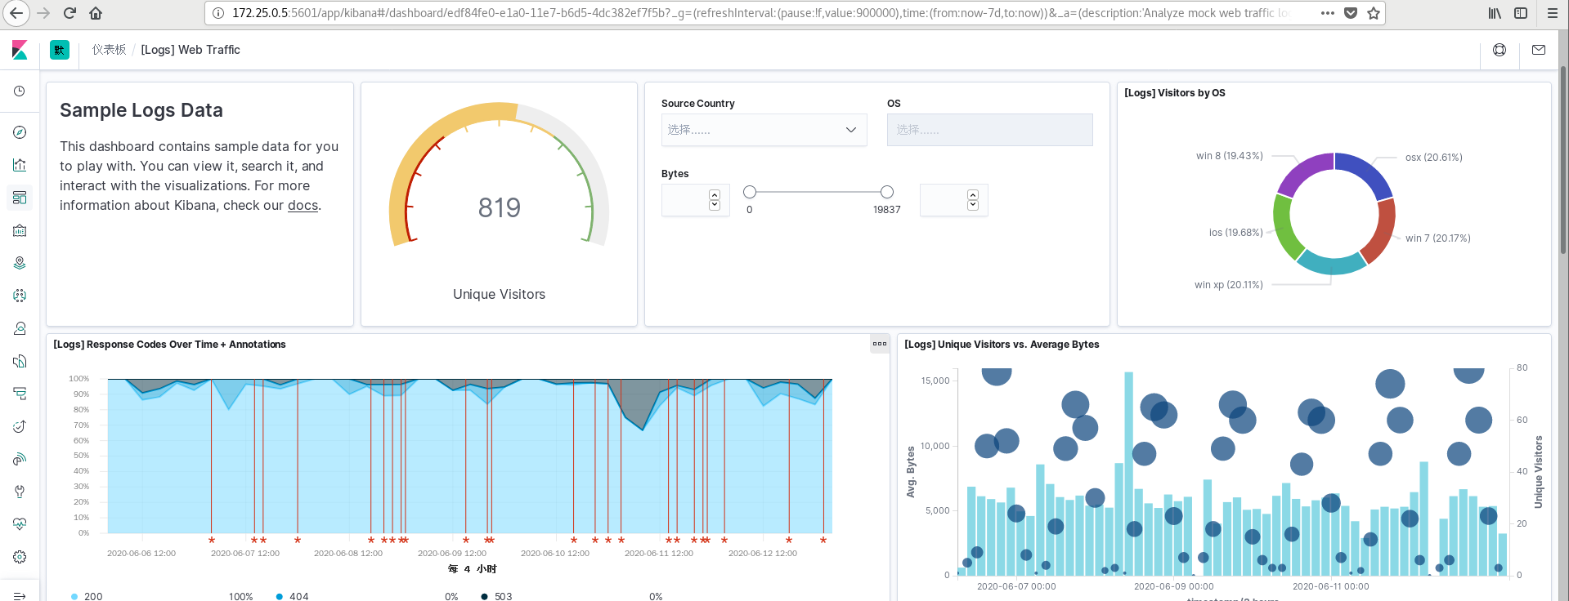Image resolution: width=1569 pixels, height=601 pixels.
Task: Open the Response Codes panel options menu
Action: tap(880, 344)
